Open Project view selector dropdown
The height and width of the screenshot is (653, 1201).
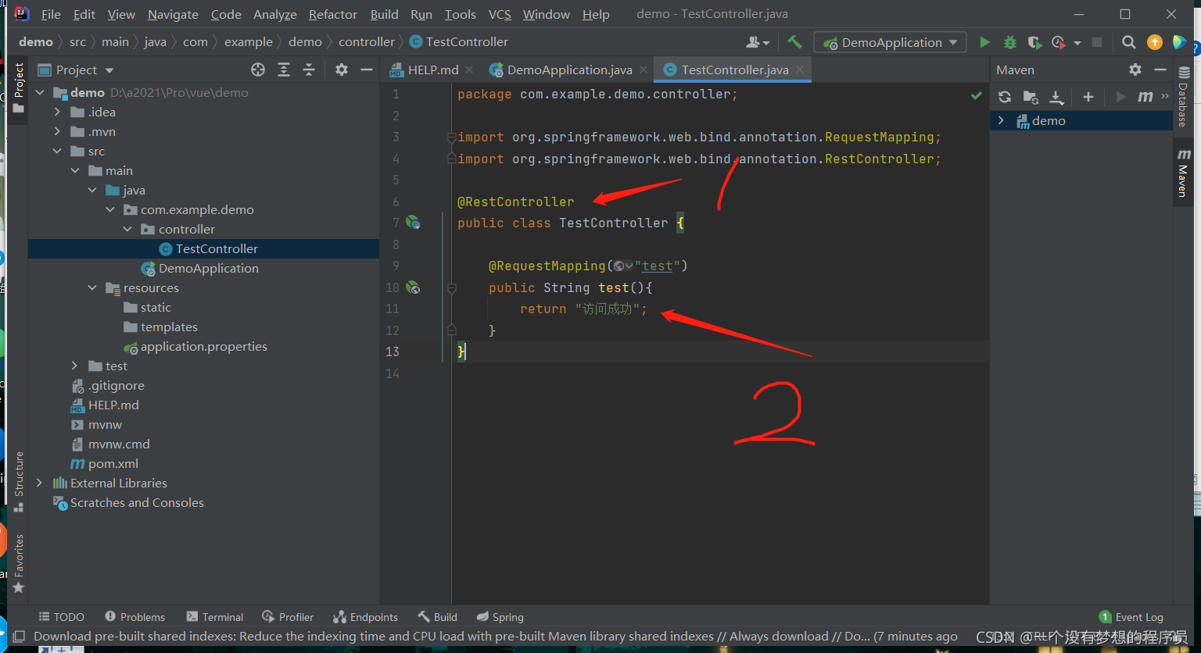(x=77, y=70)
